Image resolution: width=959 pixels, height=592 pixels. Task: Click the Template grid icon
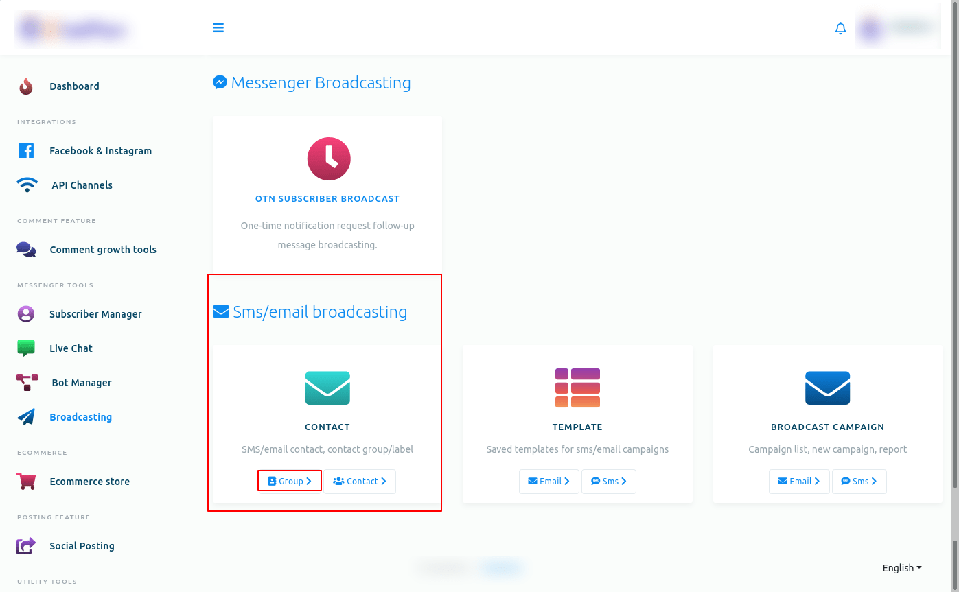tap(577, 388)
